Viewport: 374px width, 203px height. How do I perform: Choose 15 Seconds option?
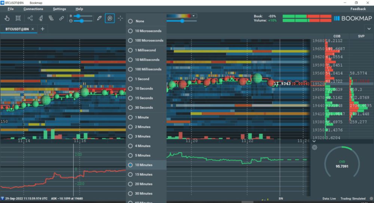click(146, 98)
